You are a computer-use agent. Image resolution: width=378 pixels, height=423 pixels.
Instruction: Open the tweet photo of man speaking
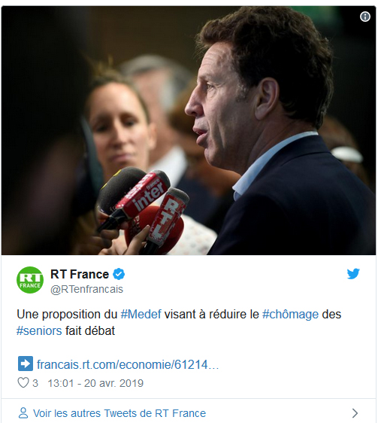(x=189, y=130)
